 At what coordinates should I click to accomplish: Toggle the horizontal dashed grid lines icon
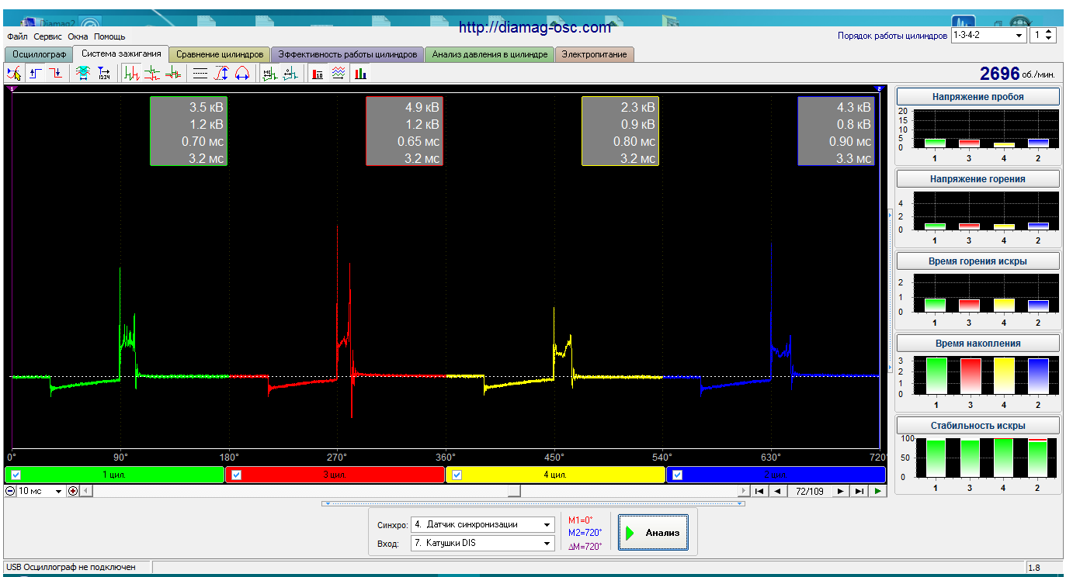tap(200, 74)
